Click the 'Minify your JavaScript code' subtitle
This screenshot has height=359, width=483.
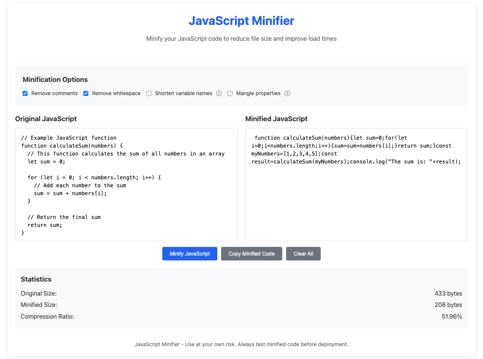(241, 39)
